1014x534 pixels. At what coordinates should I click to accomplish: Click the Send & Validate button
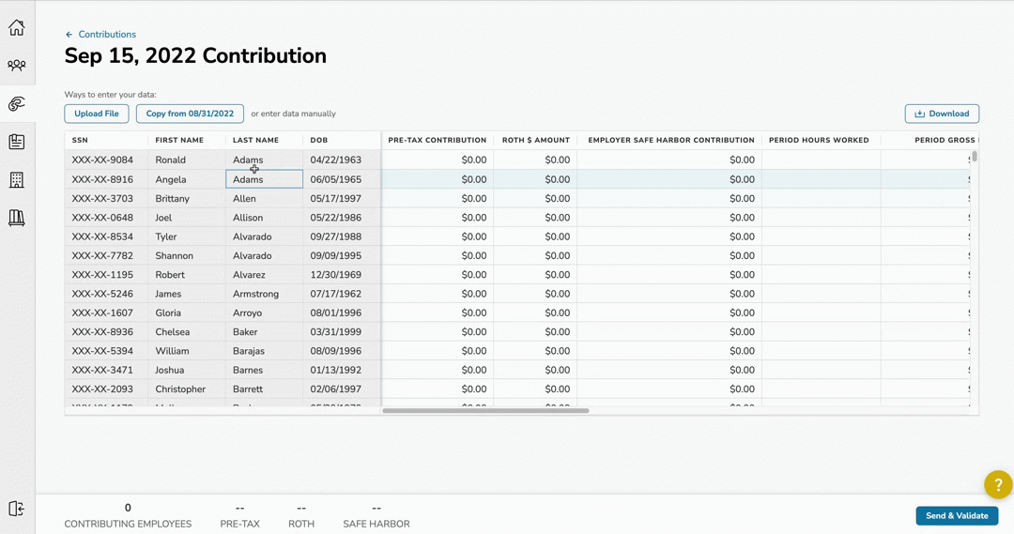[x=957, y=515]
